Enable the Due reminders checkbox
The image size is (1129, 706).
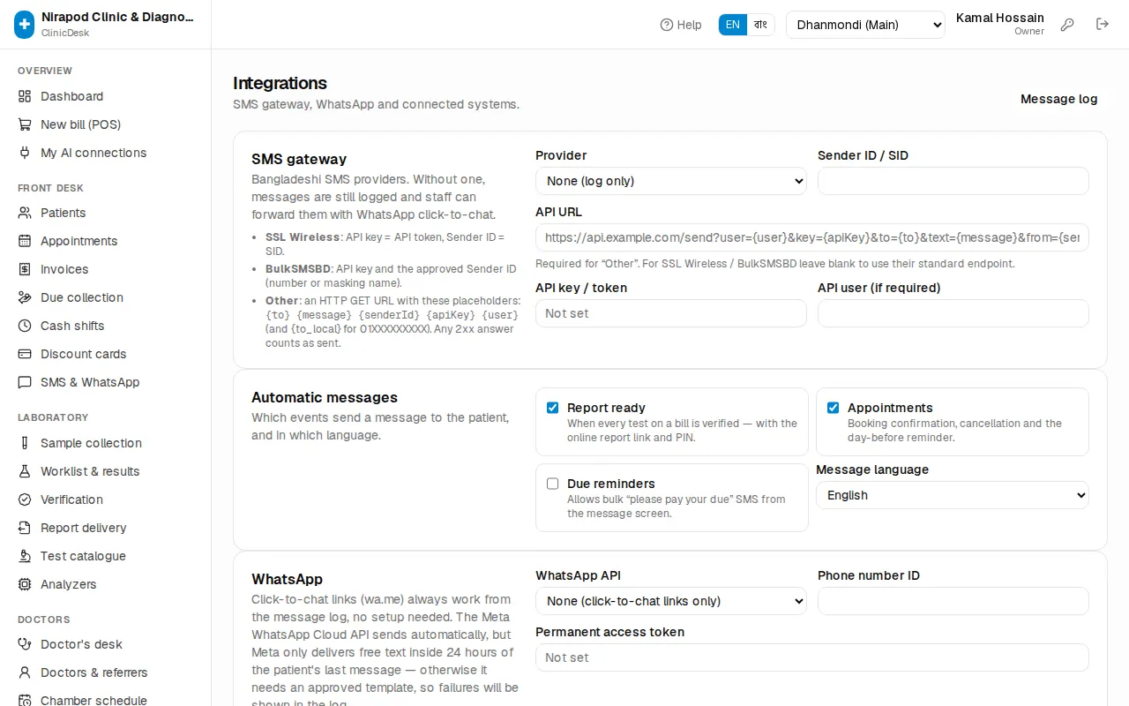point(553,484)
